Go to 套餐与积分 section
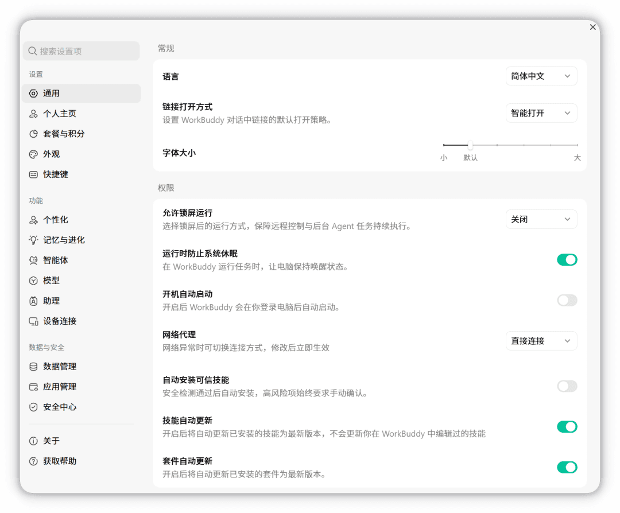This screenshot has height=513, width=620. tap(82, 134)
